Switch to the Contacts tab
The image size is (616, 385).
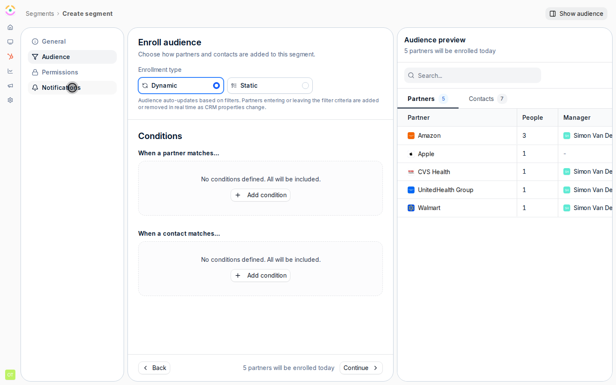tap(488, 99)
